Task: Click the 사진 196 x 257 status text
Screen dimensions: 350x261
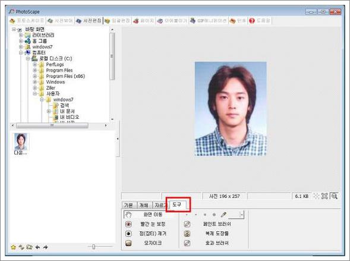Action: (x=225, y=196)
